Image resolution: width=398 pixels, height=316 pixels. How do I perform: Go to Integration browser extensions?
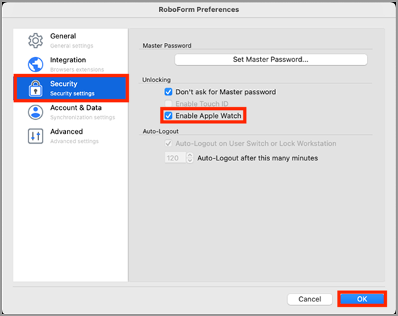71,64
